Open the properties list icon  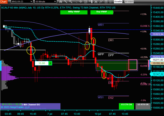(x=111, y=2)
